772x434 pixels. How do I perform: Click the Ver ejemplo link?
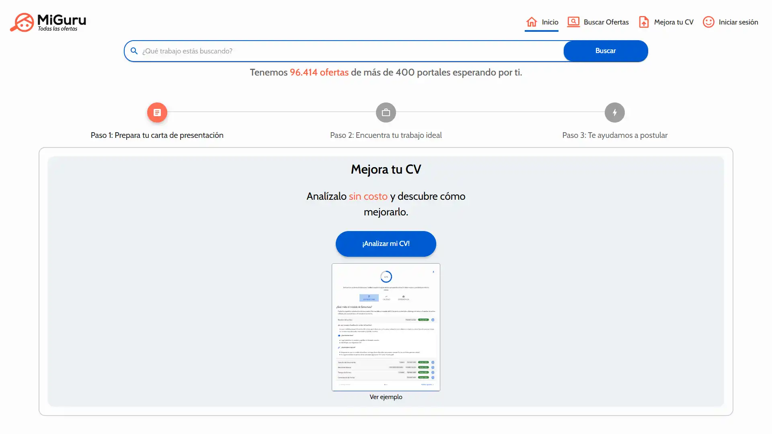[x=386, y=397]
